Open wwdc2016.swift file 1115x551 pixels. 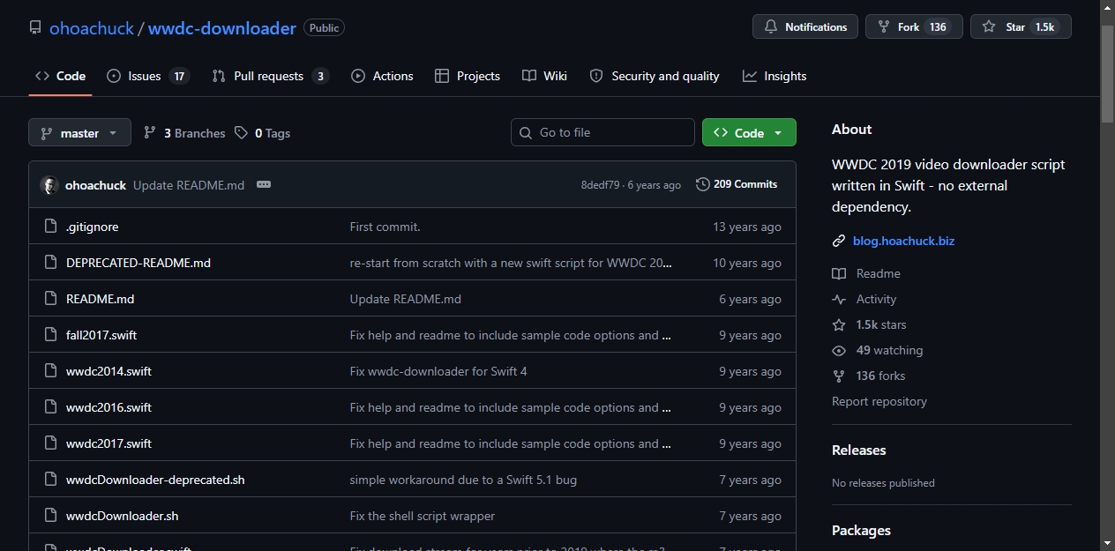pos(109,407)
